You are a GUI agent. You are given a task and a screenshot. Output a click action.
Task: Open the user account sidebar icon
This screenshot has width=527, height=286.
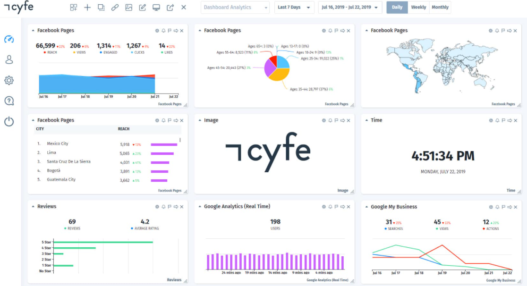pos(9,60)
